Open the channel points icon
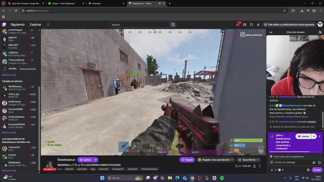Image resolution: width=324 pixels, height=182 pixels. (279, 170)
